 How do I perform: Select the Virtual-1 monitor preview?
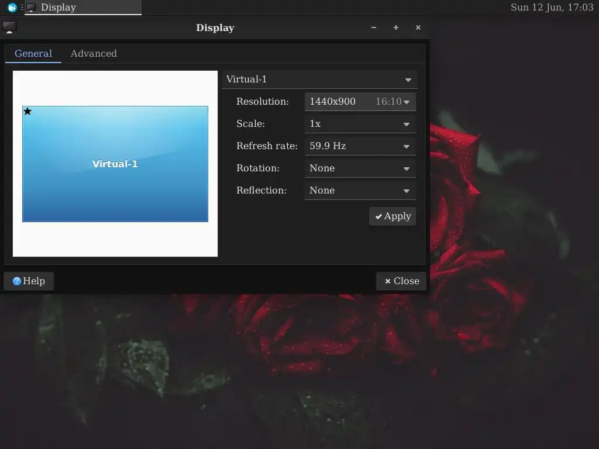(x=115, y=164)
